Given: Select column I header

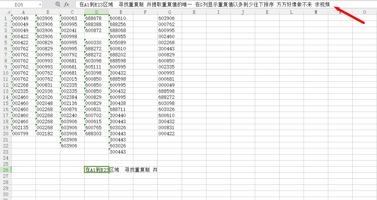Looking at the screenshot, I should (x=218, y=12).
